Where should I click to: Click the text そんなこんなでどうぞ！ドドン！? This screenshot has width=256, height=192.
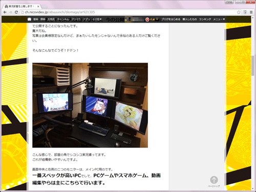point(55,50)
